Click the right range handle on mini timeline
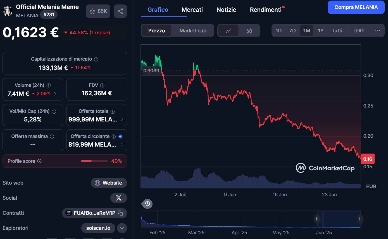Image resolution: width=388 pixels, height=239 pixels. (x=360, y=219)
